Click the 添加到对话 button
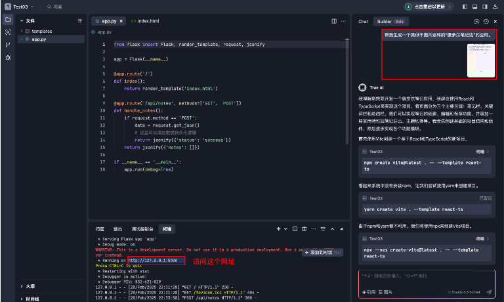This screenshot has height=302, width=504. coord(320,252)
